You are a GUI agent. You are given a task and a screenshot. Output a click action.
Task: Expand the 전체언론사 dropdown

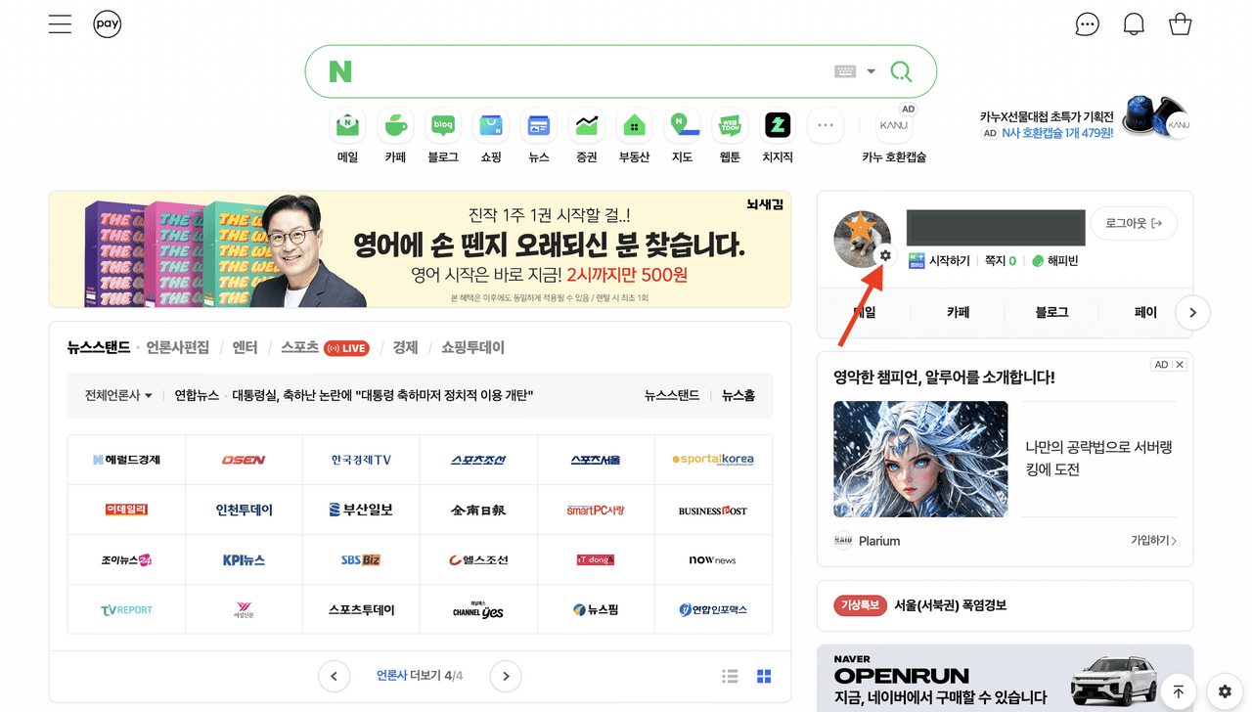(x=118, y=395)
